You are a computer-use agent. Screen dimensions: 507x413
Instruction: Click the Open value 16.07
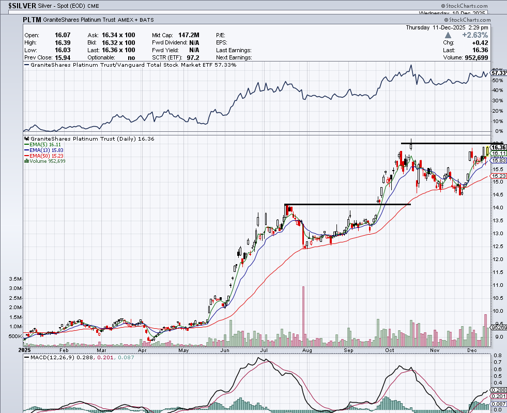point(63,35)
